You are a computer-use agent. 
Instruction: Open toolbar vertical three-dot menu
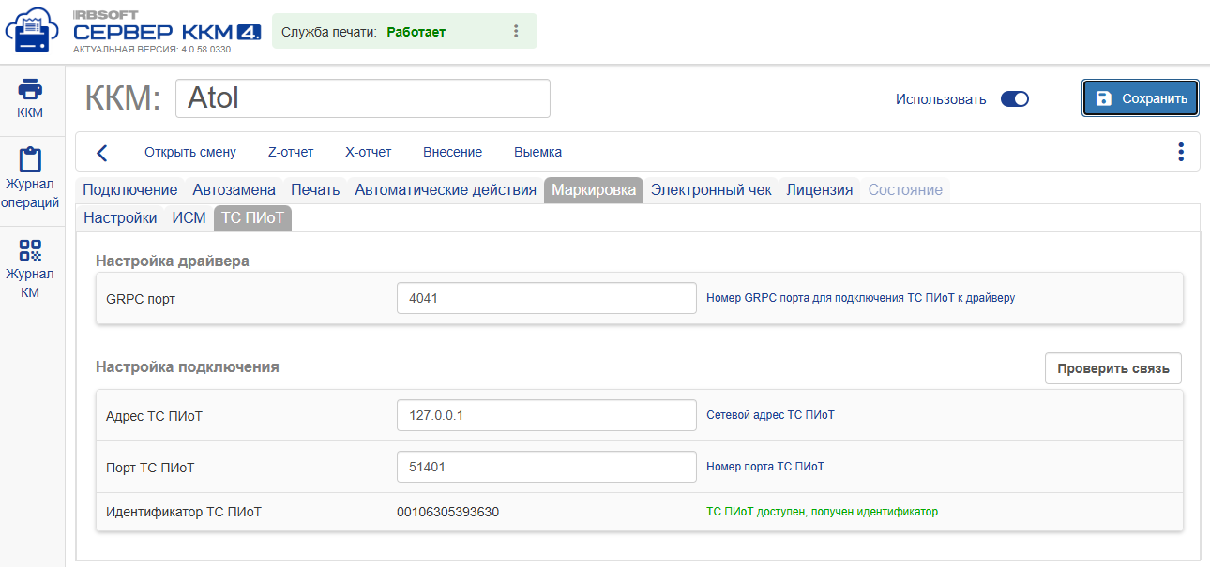(x=1181, y=152)
